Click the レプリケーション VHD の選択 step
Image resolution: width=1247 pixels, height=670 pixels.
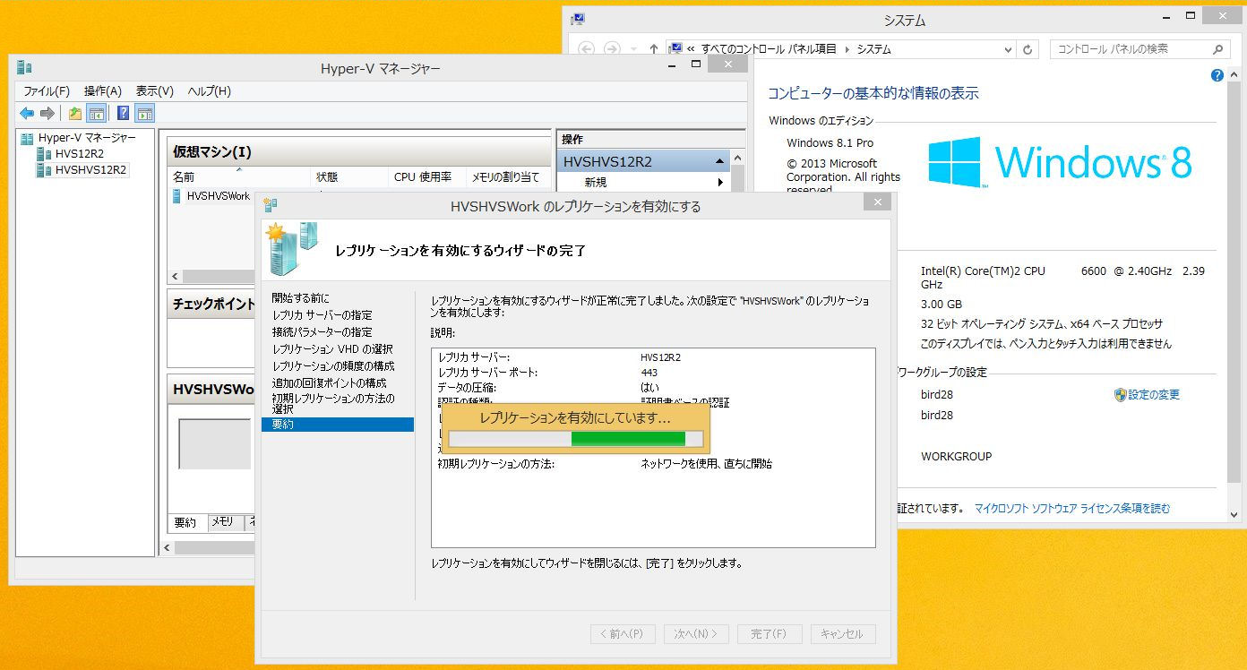click(332, 348)
